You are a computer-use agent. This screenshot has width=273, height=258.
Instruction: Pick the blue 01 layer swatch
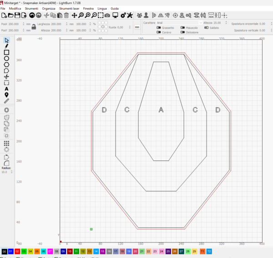[10, 251]
